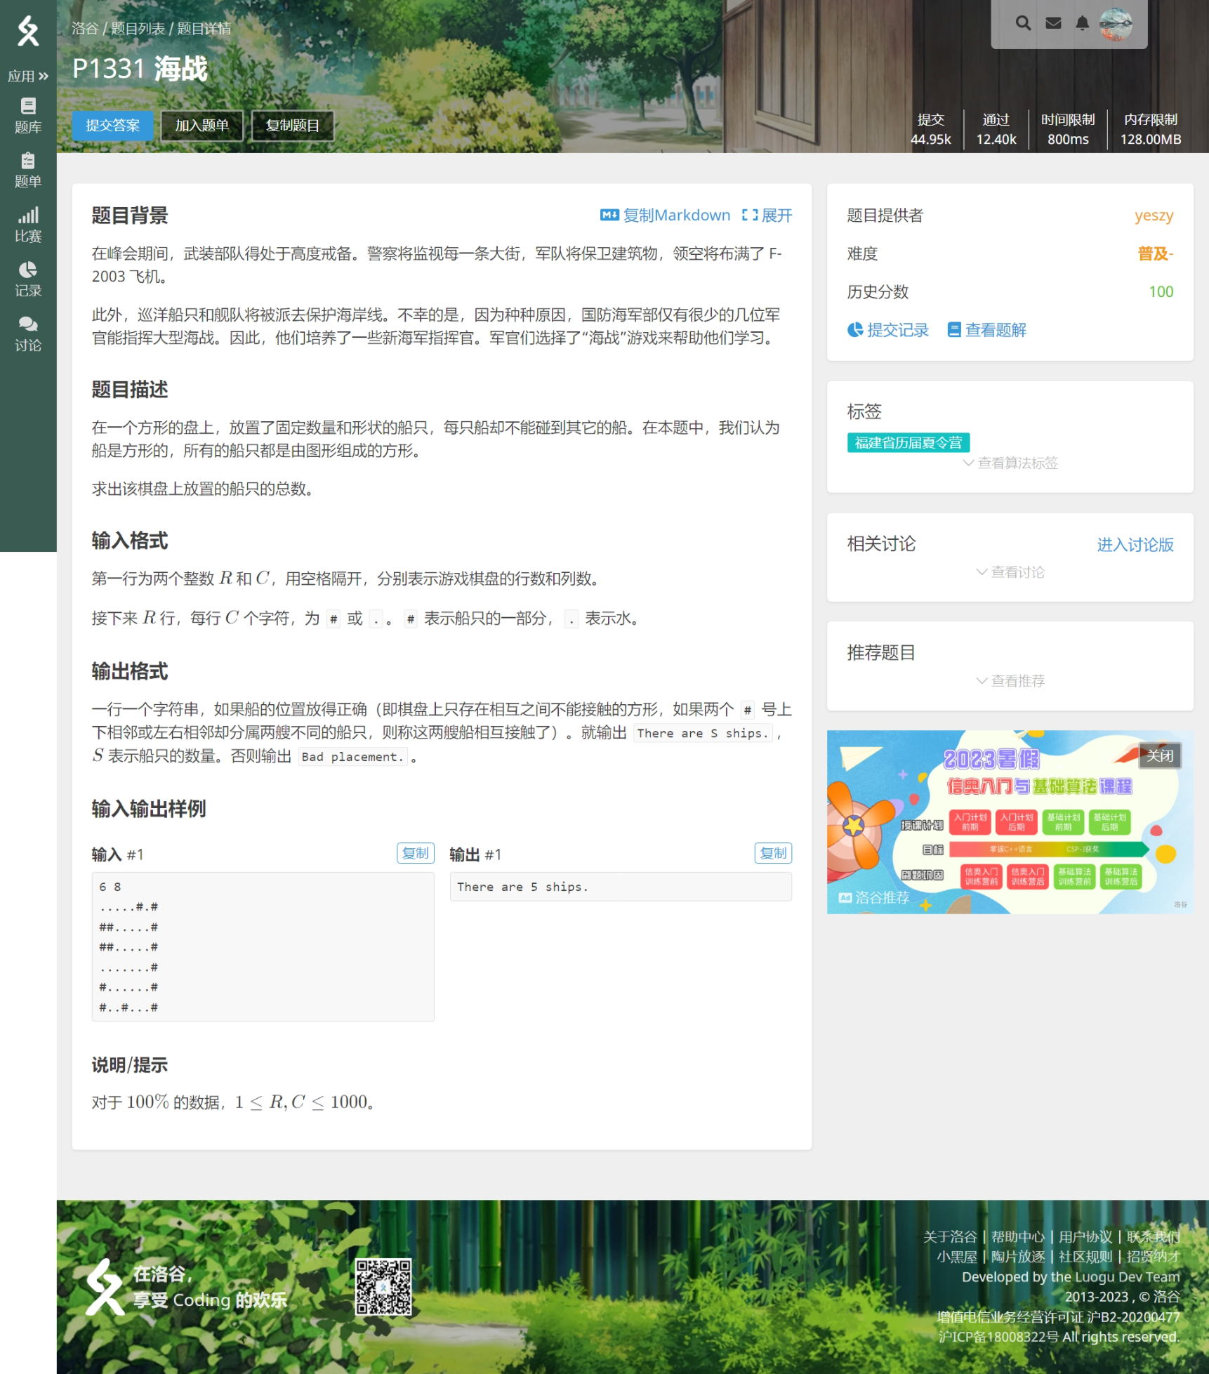Expand 查看推荐 section
The width and height of the screenshot is (1209, 1374).
coord(1010,680)
